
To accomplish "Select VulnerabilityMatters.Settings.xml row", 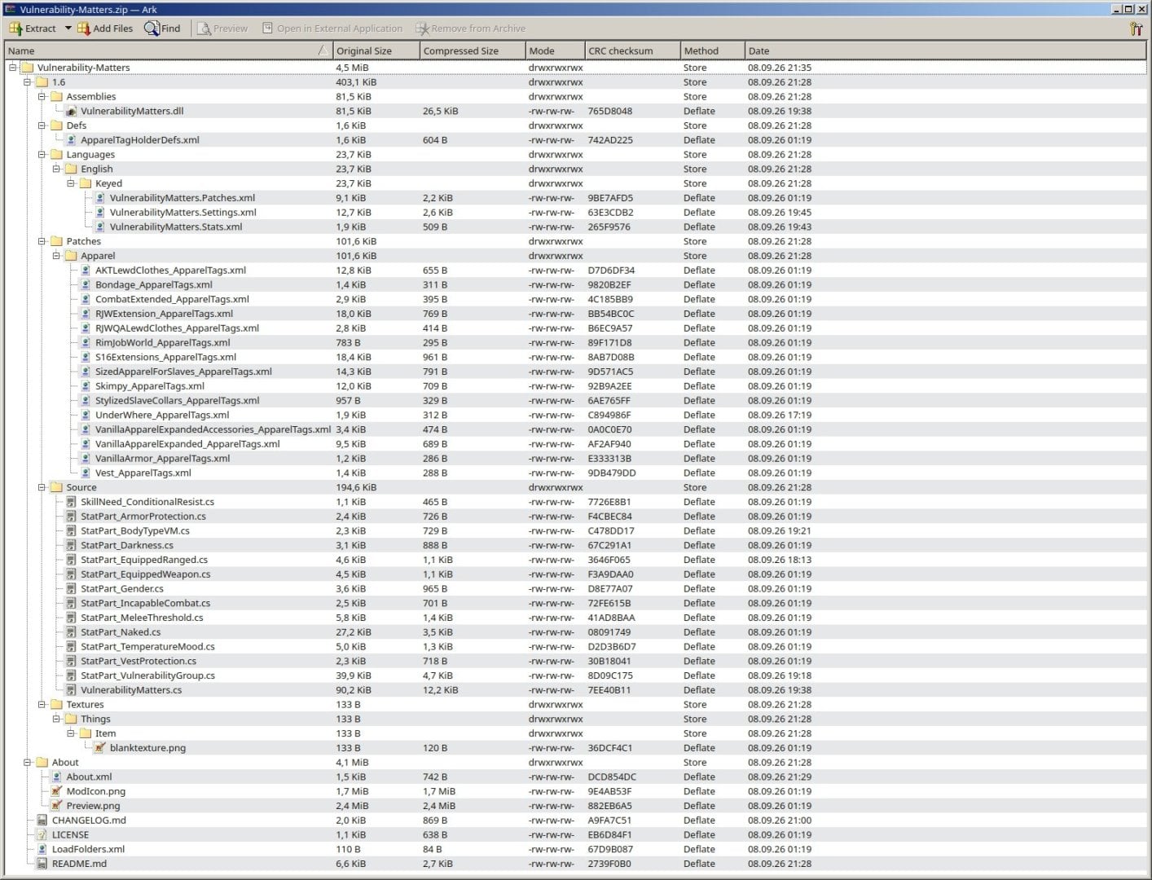I will click(x=575, y=213).
